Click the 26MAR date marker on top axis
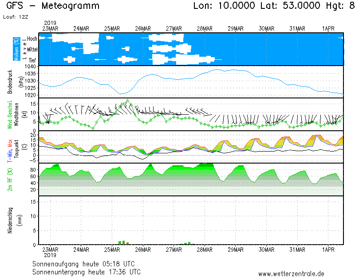 click(143, 28)
